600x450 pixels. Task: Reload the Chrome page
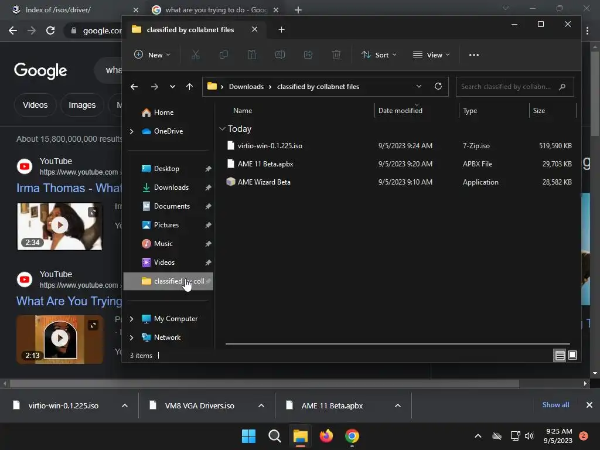(x=50, y=30)
